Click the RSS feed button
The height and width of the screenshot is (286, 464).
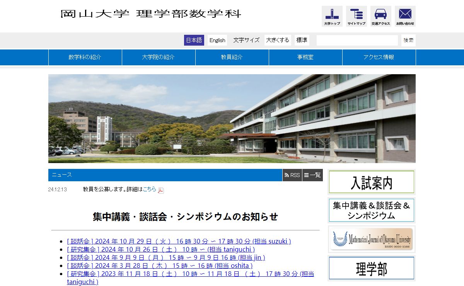click(x=292, y=175)
